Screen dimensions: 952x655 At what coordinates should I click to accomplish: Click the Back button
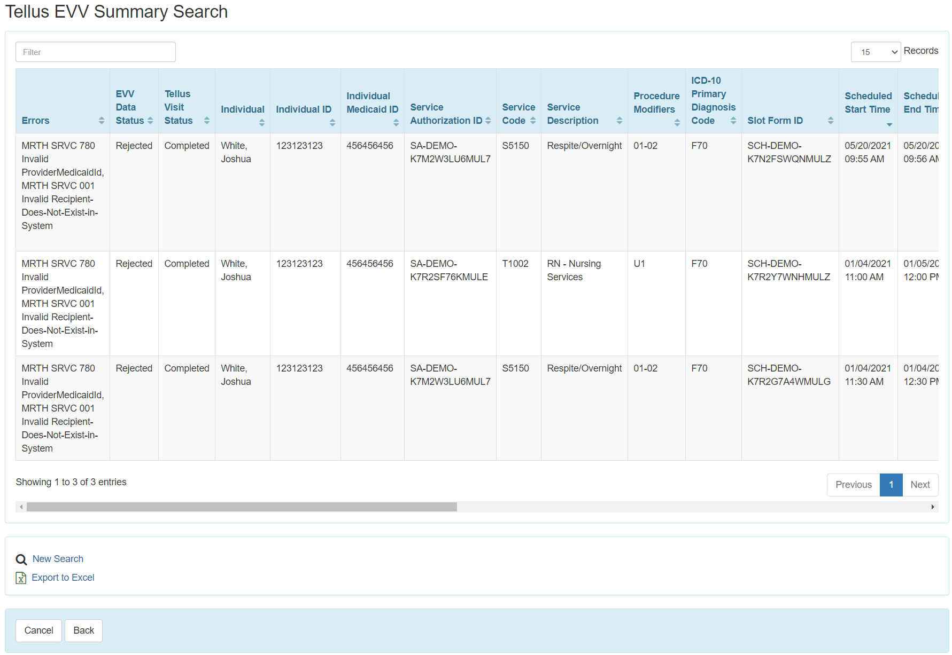(x=83, y=630)
